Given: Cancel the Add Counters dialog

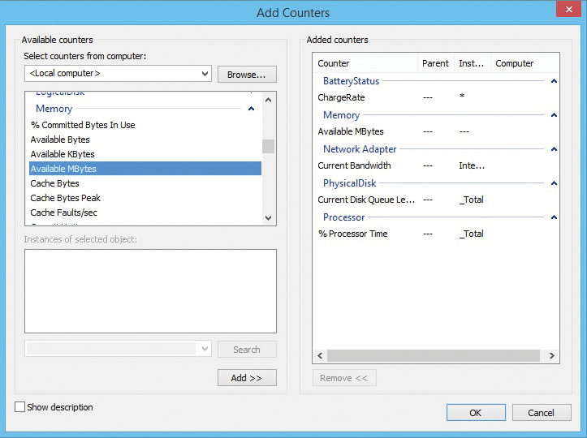Looking at the screenshot, I should (542, 413).
